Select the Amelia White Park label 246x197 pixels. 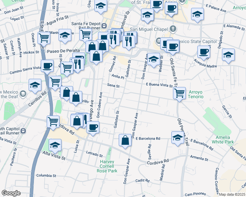tap(223, 140)
